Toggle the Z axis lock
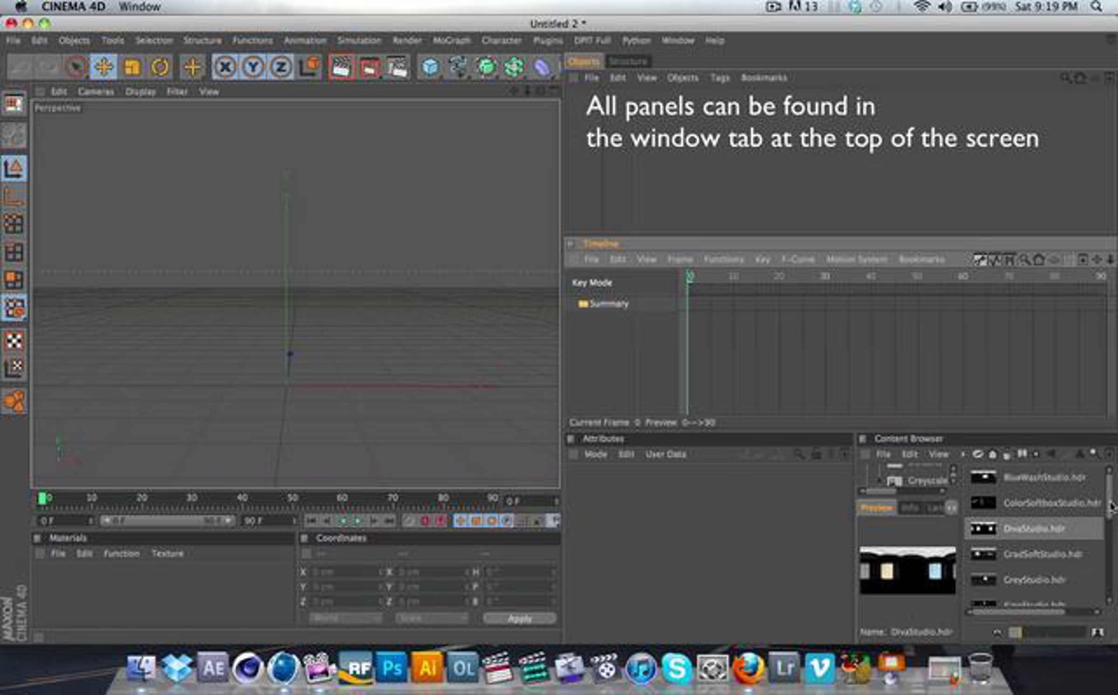Viewport: 1118px width, 695px height. 281,67
